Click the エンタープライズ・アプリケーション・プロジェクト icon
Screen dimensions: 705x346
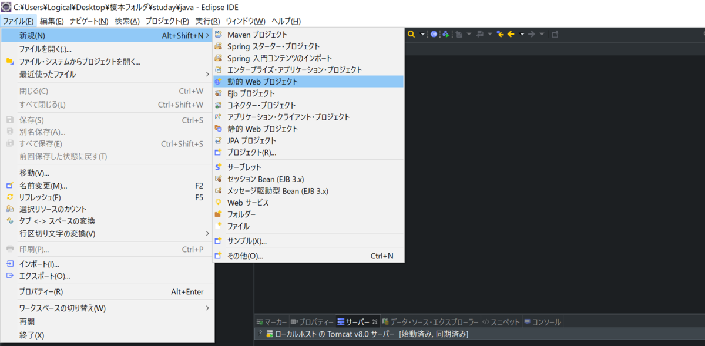[x=219, y=70]
